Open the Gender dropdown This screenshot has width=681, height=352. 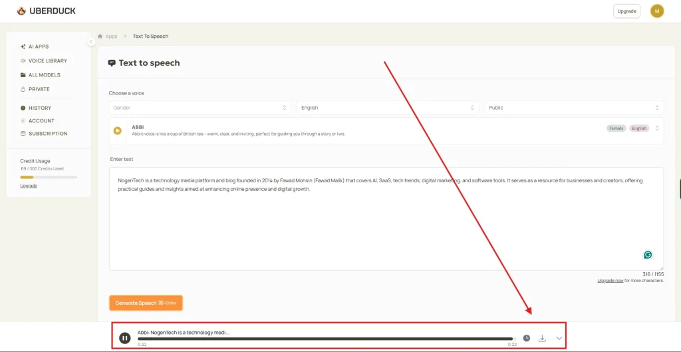pos(200,107)
